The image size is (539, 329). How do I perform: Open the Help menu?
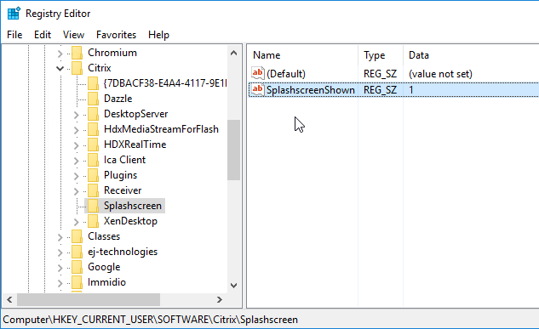point(159,35)
